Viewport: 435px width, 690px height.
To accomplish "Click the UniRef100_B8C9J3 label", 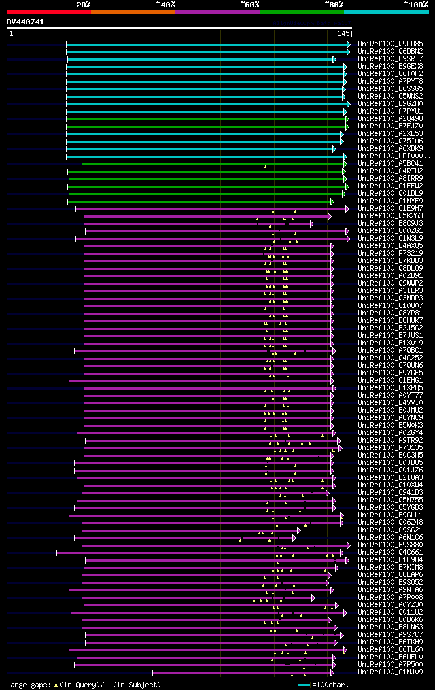I will tap(390, 224).
